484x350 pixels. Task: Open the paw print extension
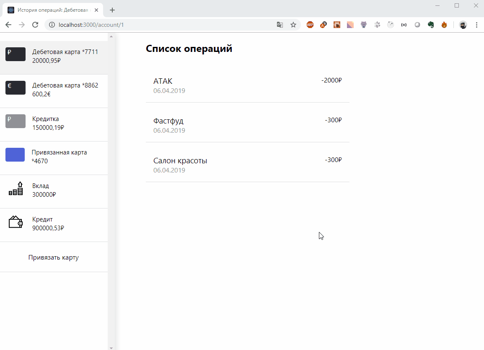[377, 25]
